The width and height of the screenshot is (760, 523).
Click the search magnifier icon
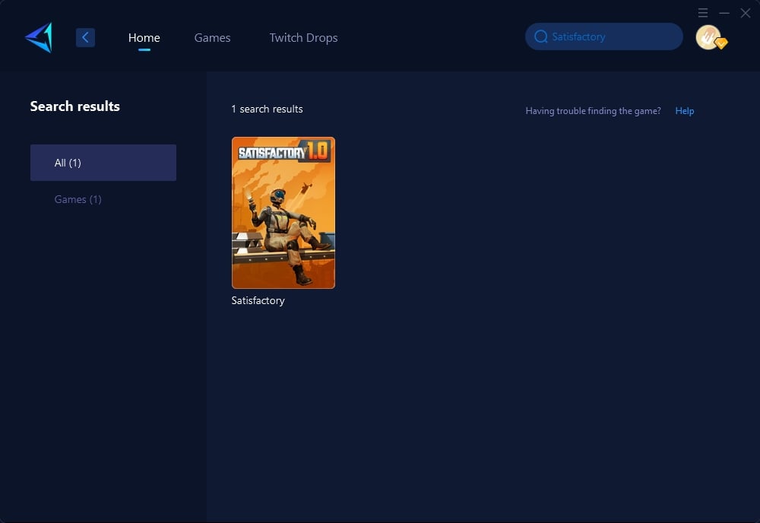click(x=541, y=36)
